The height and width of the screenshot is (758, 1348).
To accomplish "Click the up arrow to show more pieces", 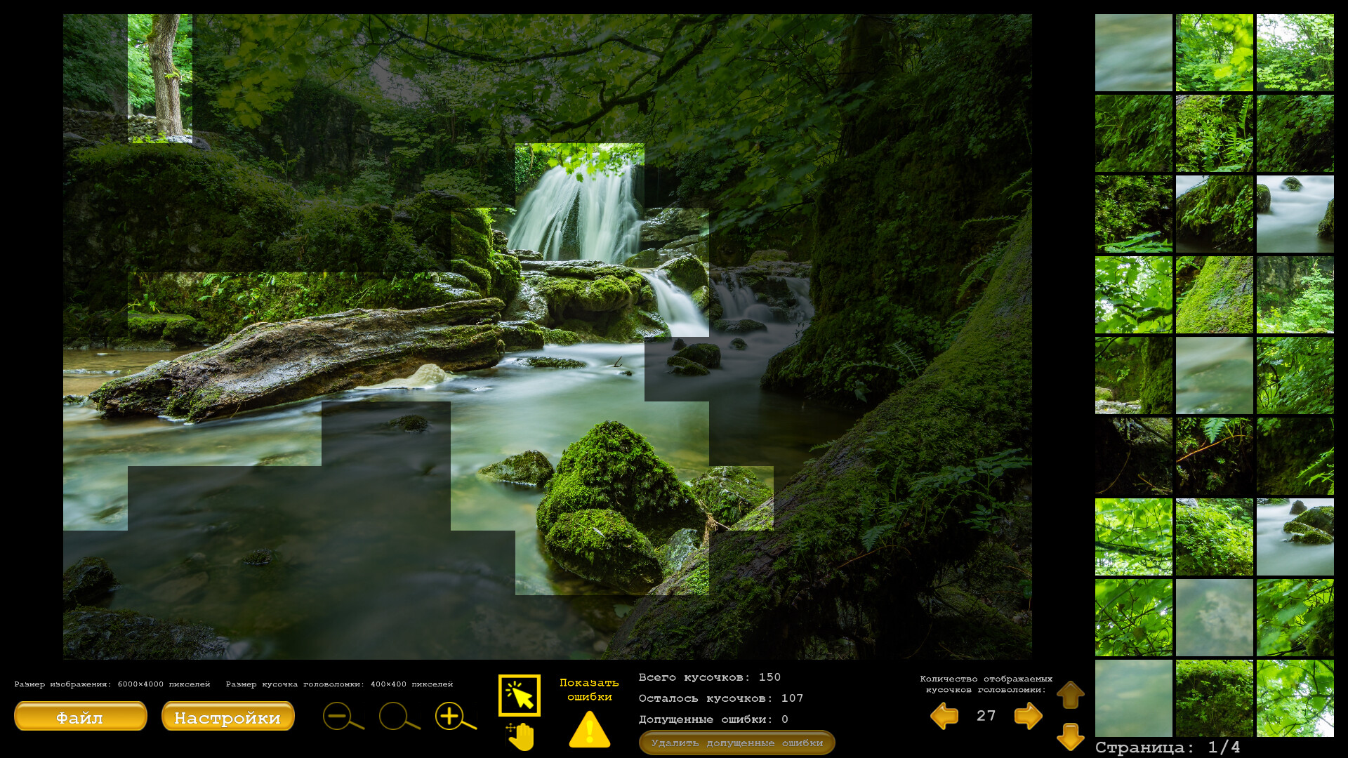I will pyautogui.click(x=1070, y=696).
